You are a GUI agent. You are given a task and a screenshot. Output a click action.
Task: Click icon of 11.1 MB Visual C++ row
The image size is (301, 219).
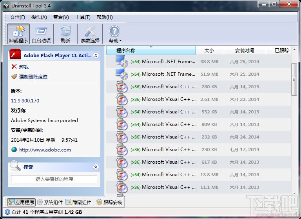point(122,187)
